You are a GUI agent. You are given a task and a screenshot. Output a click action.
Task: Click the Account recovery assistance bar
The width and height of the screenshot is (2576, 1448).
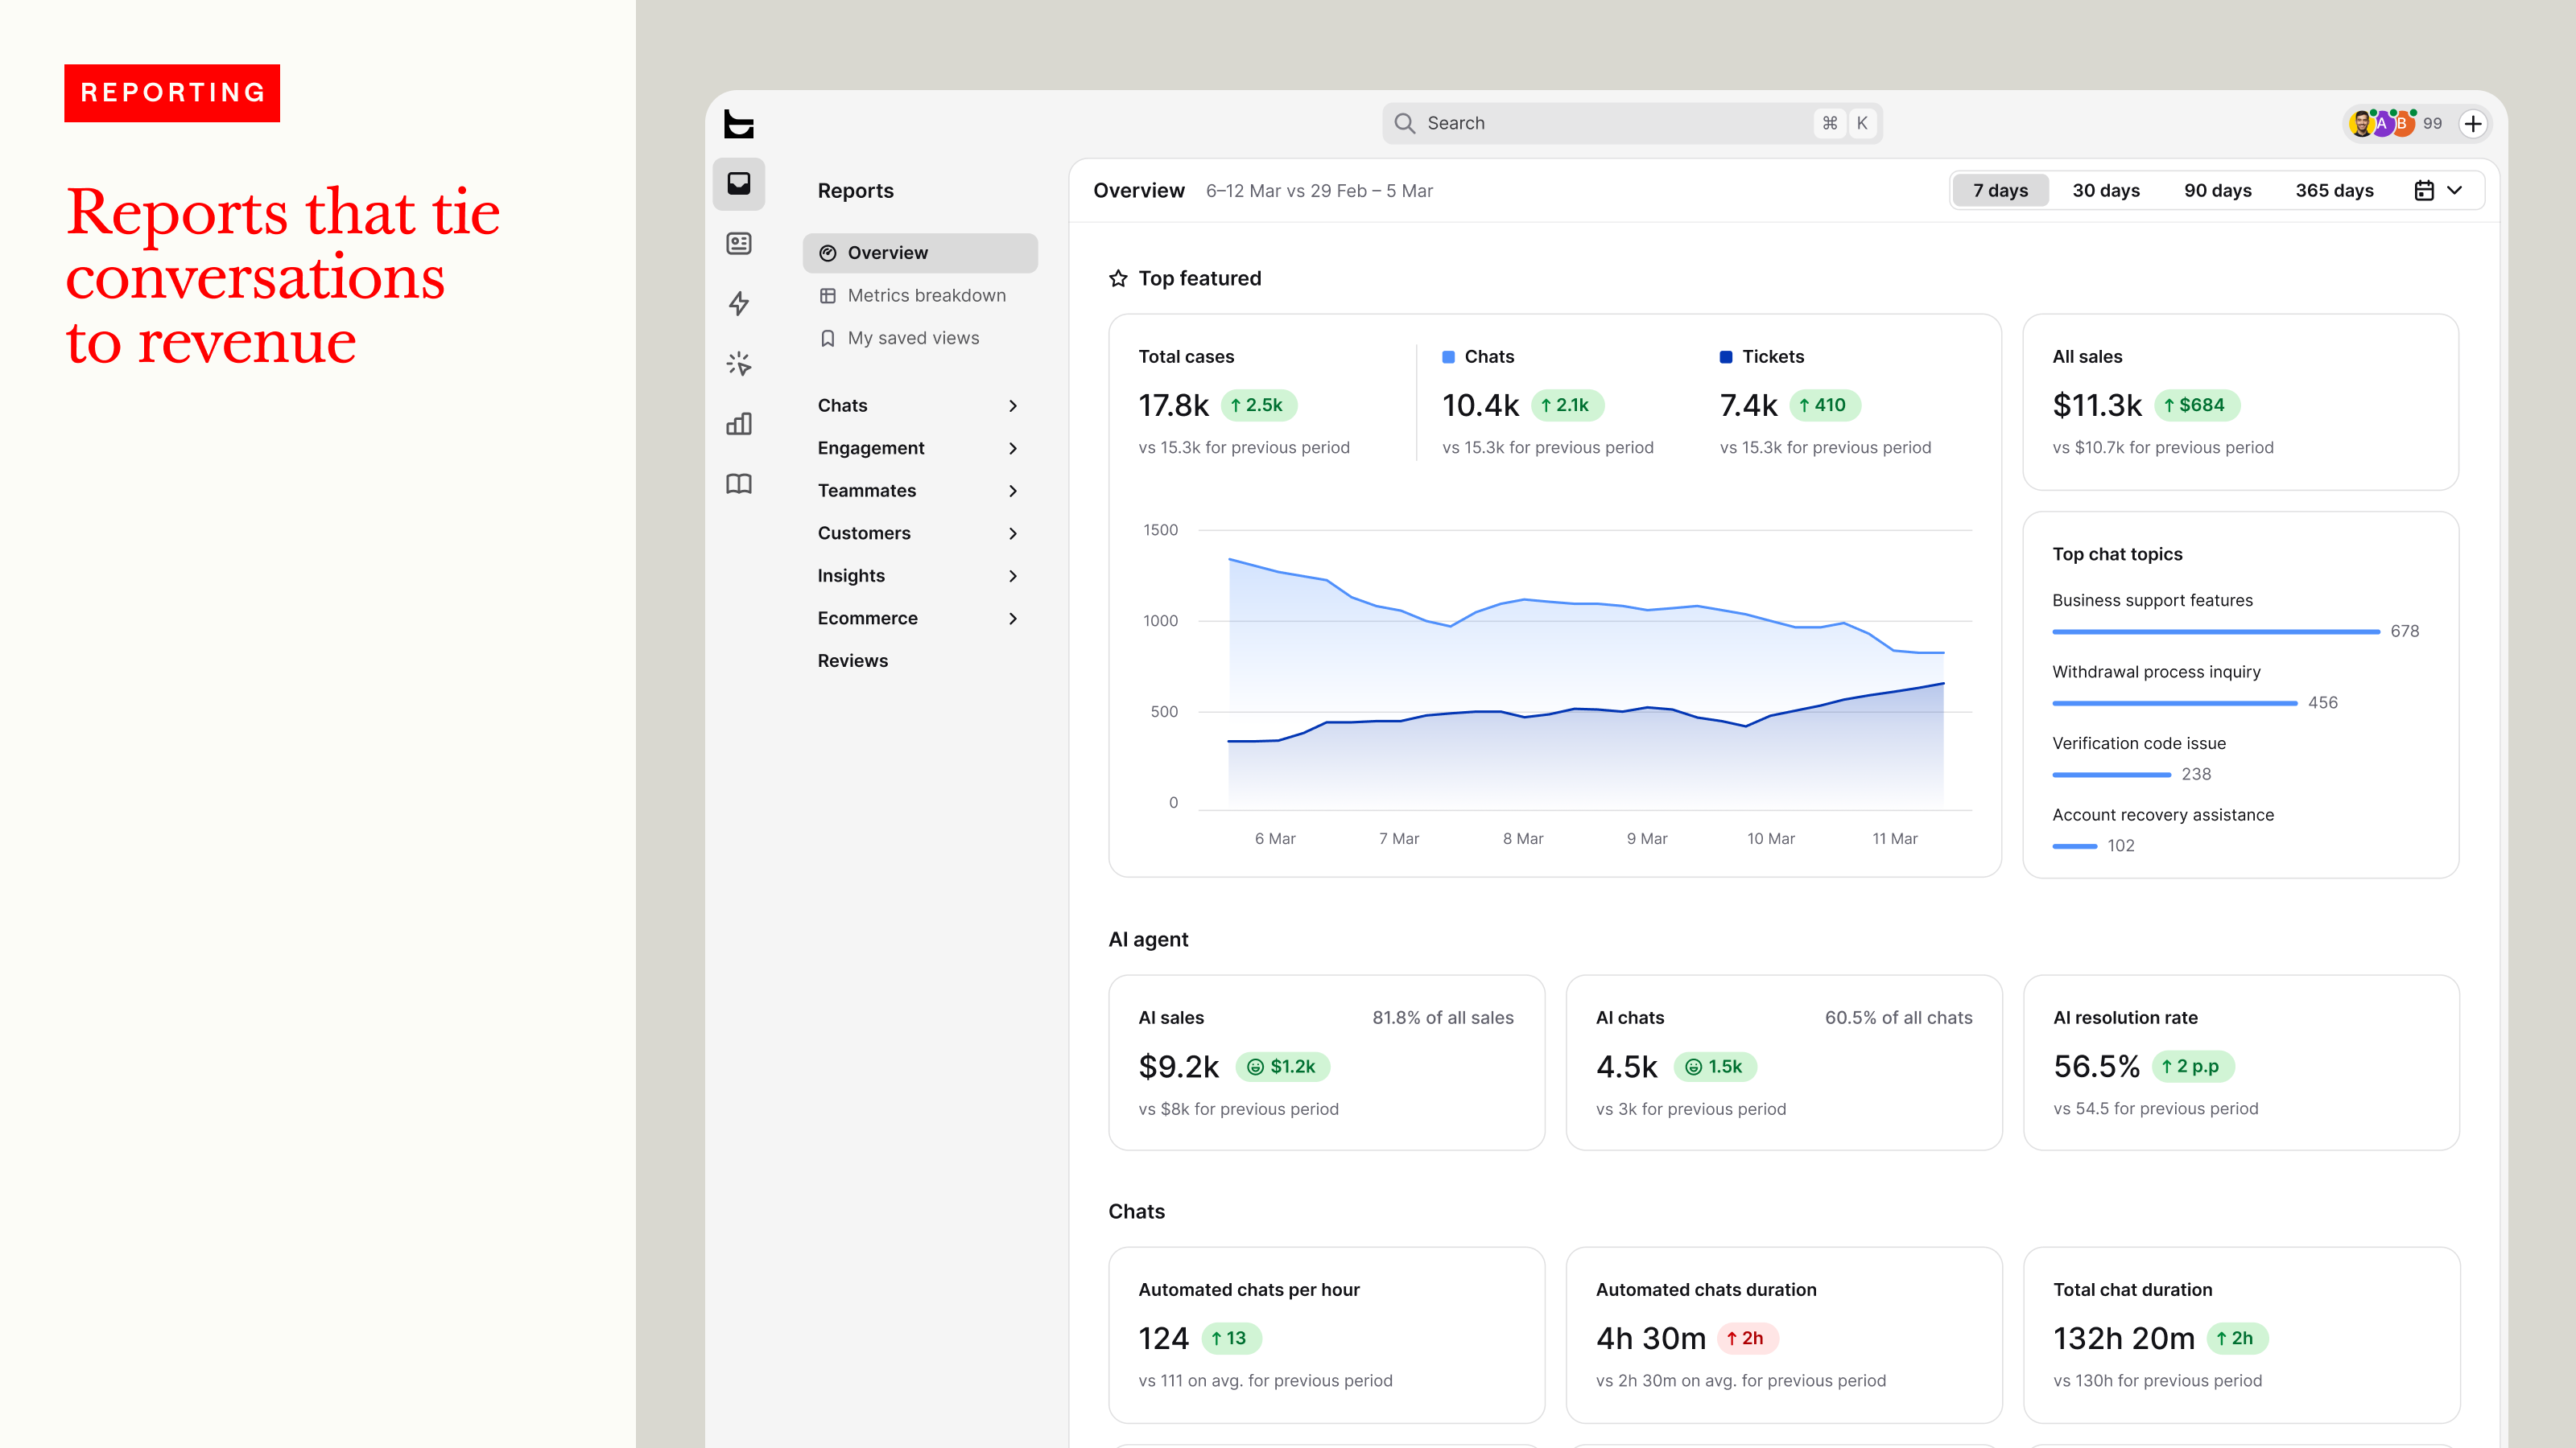pyautogui.click(x=2074, y=846)
